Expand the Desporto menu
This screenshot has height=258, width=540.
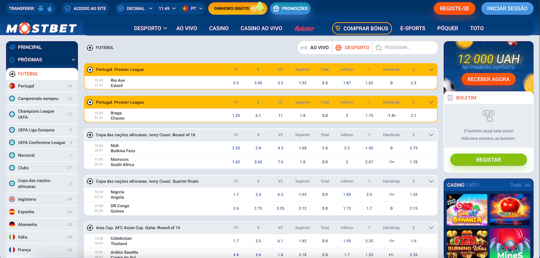pos(151,28)
